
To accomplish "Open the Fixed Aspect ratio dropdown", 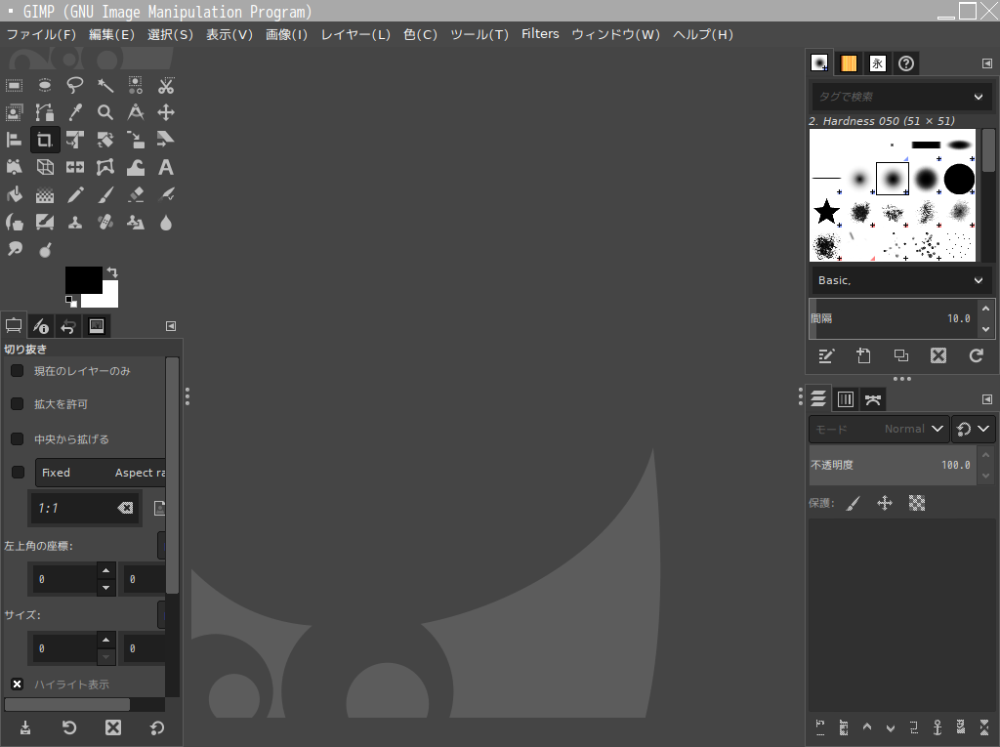I will [x=101, y=473].
